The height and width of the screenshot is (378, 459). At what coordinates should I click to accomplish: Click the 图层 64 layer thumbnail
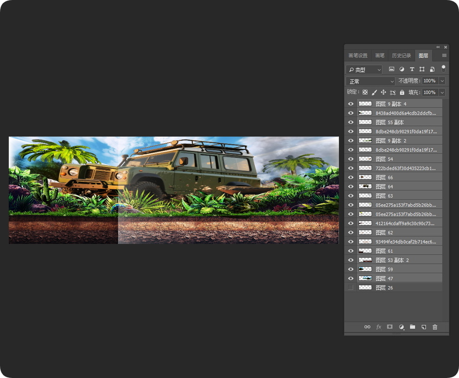[x=365, y=186]
